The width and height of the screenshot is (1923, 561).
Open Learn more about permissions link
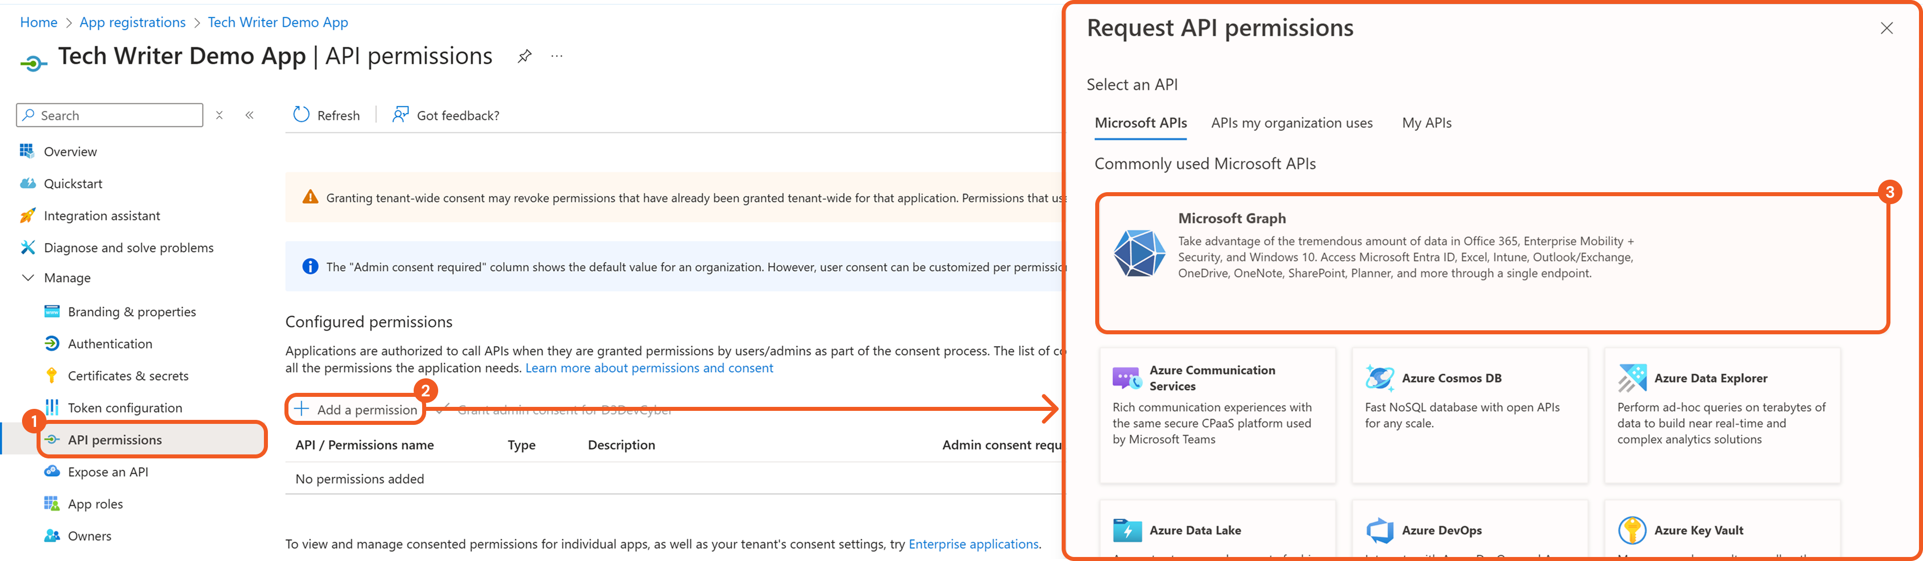(x=649, y=368)
